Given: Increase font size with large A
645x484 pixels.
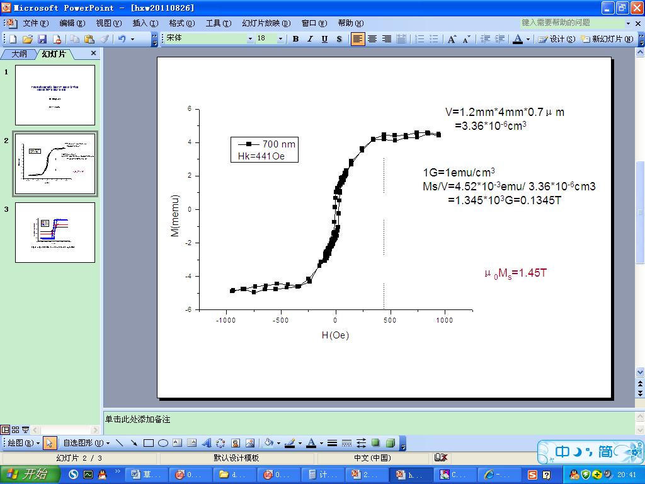Looking at the screenshot, I should [x=452, y=39].
